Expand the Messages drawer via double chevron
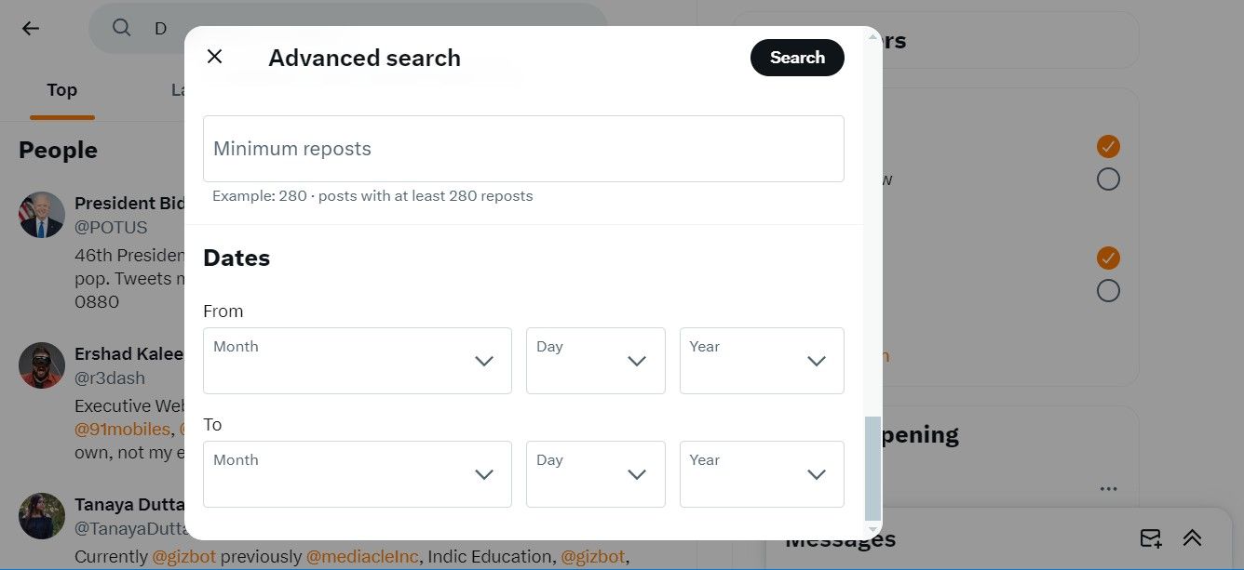 point(1193,537)
